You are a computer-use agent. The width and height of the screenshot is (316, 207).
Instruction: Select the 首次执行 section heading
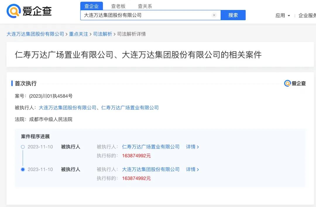(x=25, y=83)
